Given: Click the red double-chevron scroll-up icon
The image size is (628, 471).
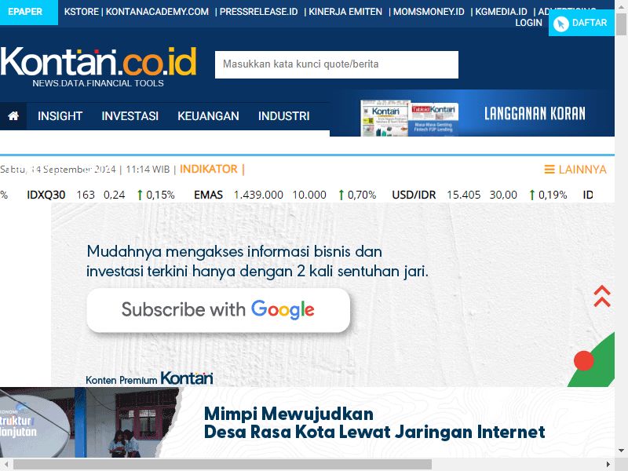Looking at the screenshot, I should tap(602, 297).
